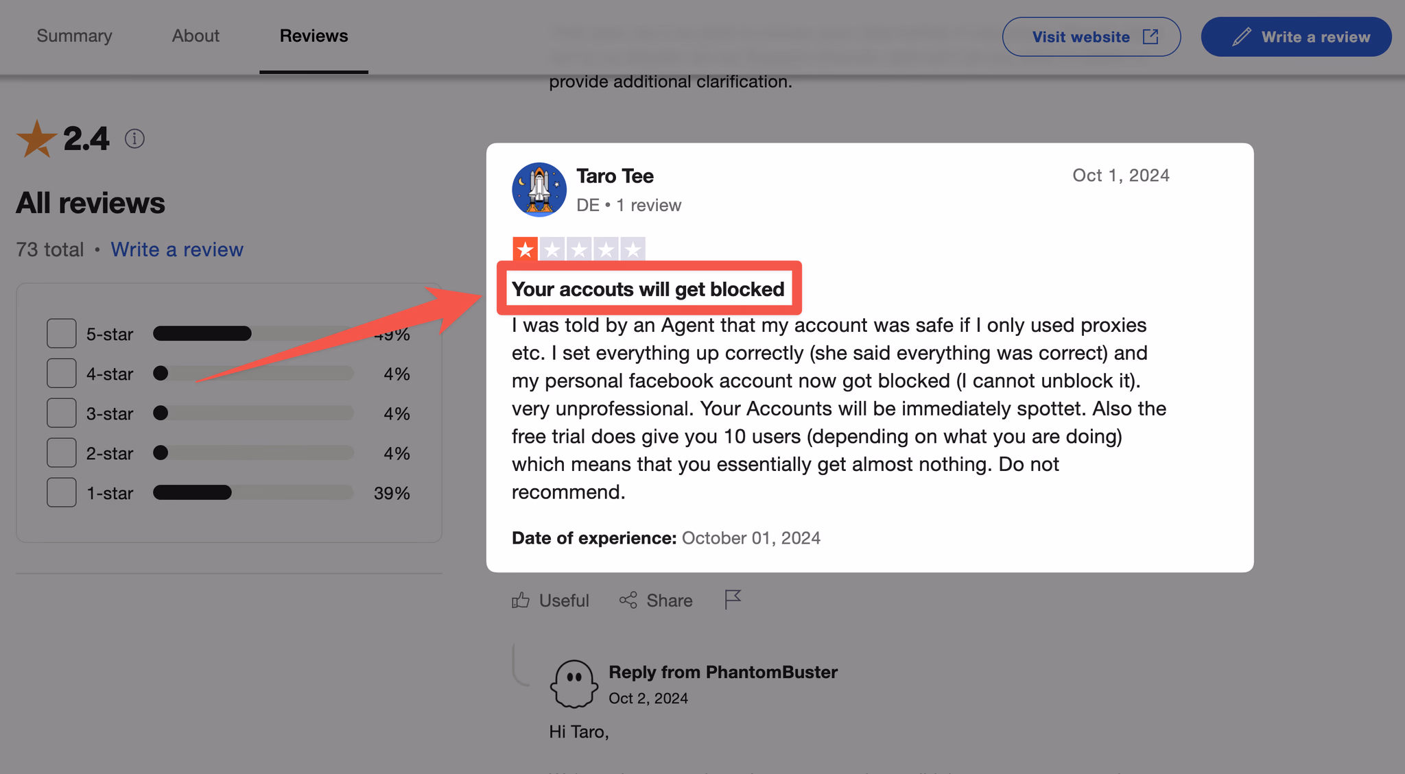The height and width of the screenshot is (774, 1405).
Task: Switch to the Summary tab
Action: [74, 36]
